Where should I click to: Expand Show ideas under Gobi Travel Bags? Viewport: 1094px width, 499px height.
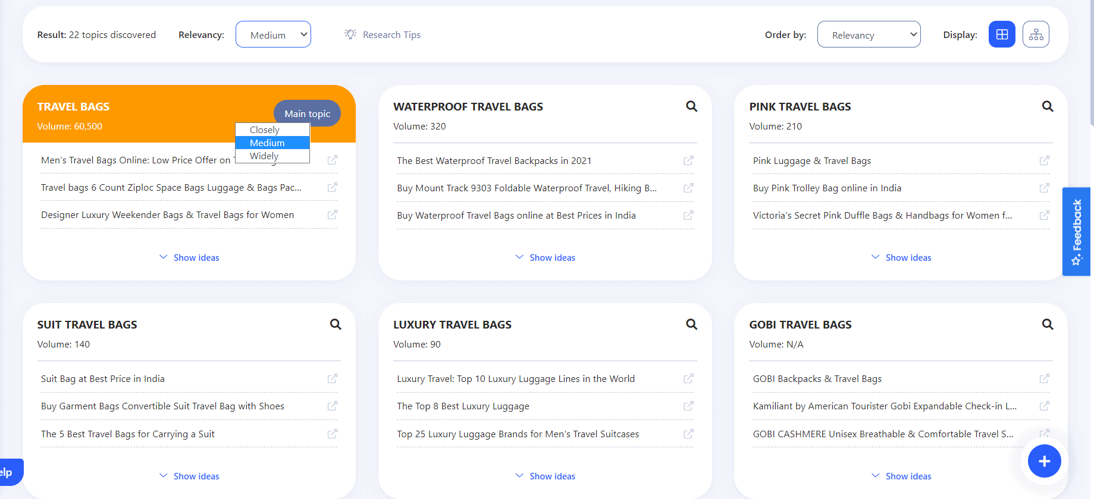[901, 476]
